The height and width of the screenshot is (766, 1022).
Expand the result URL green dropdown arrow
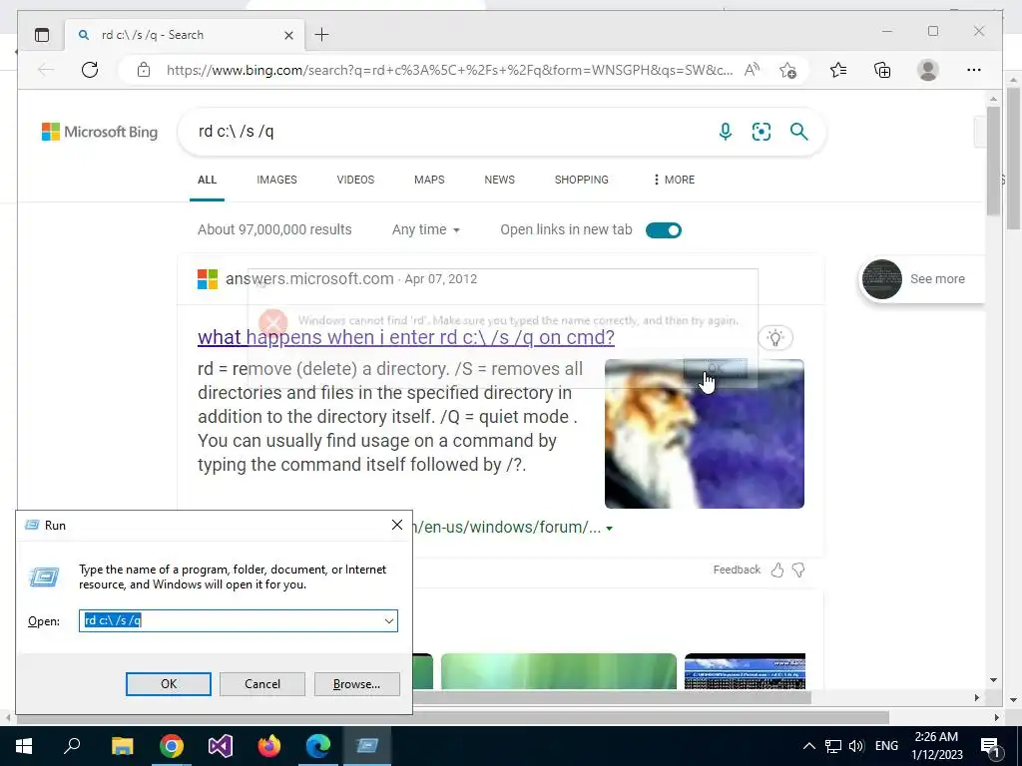(x=610, y=529)
